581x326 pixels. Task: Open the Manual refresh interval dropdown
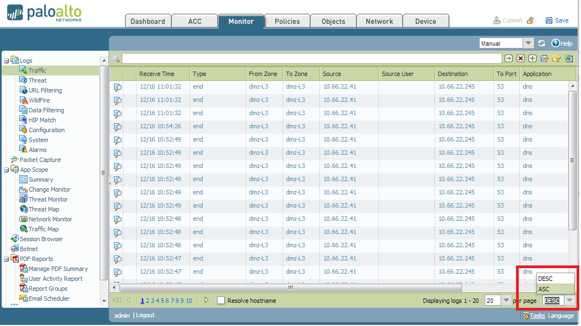click(x=528, y=44)
